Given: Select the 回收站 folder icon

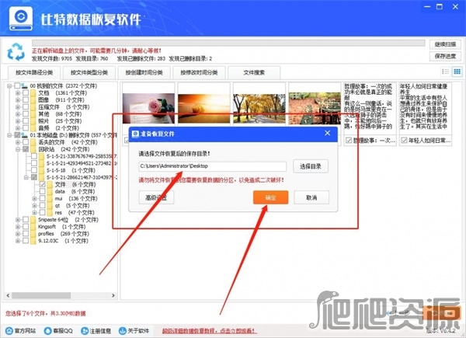Looking at the screenshot, I should click(33, 149).
